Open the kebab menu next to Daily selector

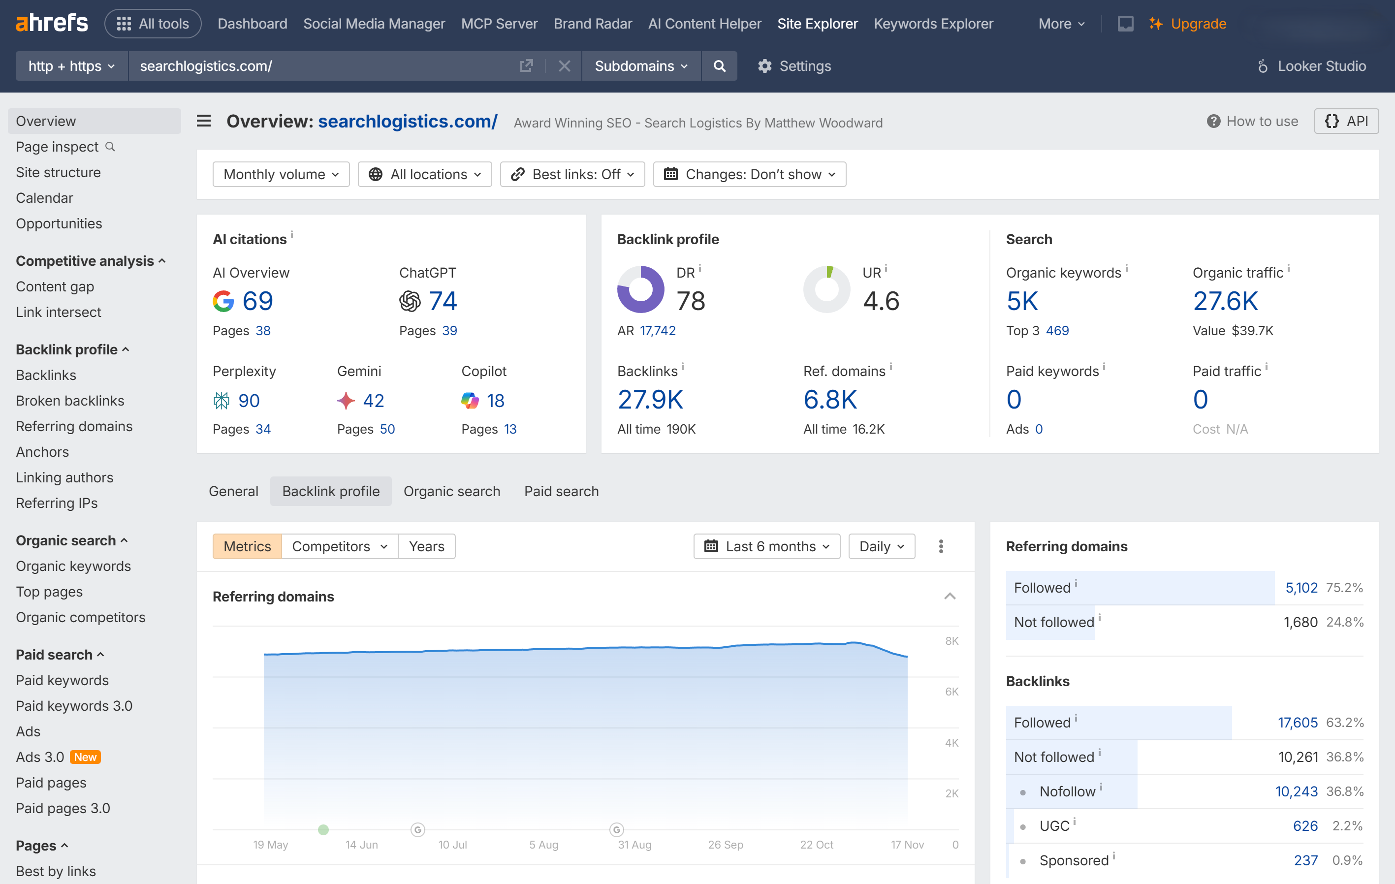click(941, 546)
